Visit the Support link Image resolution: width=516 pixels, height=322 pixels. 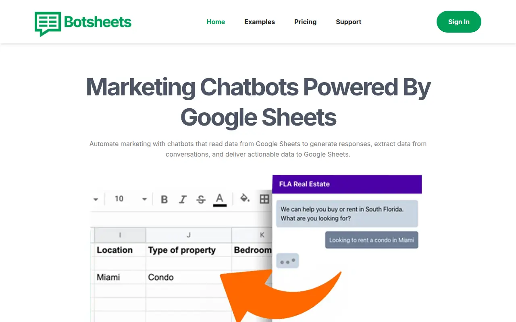pos(348,22)
